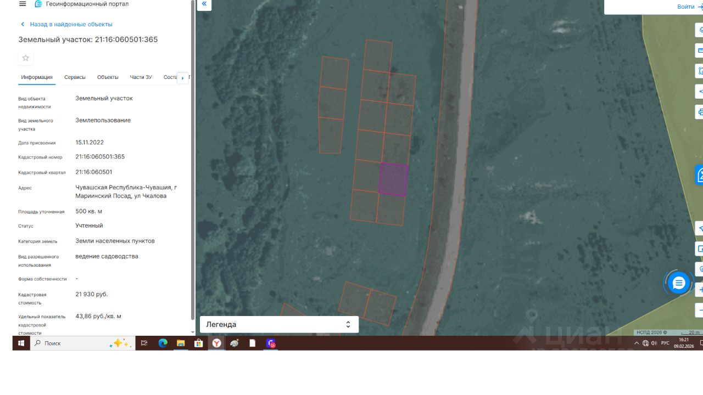
Task: Open the hamburger menu of the geoportal
Action: tap(23, 4)
